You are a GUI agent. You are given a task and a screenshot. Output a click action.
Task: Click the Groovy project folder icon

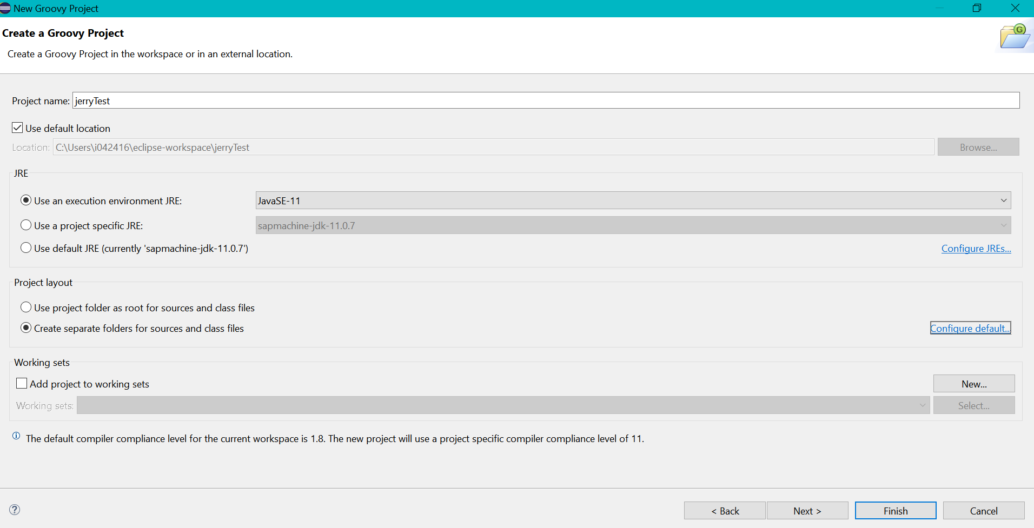point(1014,37)
